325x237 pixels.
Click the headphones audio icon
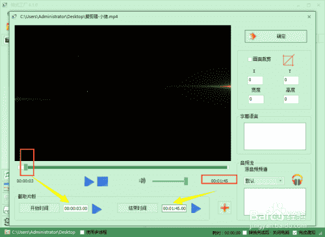297,180
